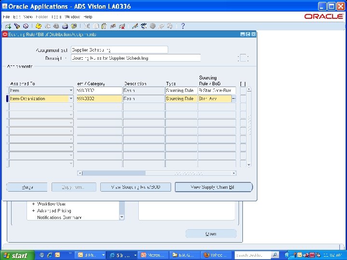347x260 pixels.
Task: Click the Find flashlight toolbar icon
Action: (x=17, y=26)
